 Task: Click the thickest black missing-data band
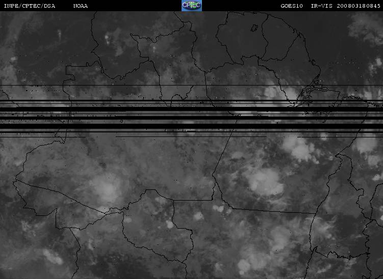coord(192,126)
